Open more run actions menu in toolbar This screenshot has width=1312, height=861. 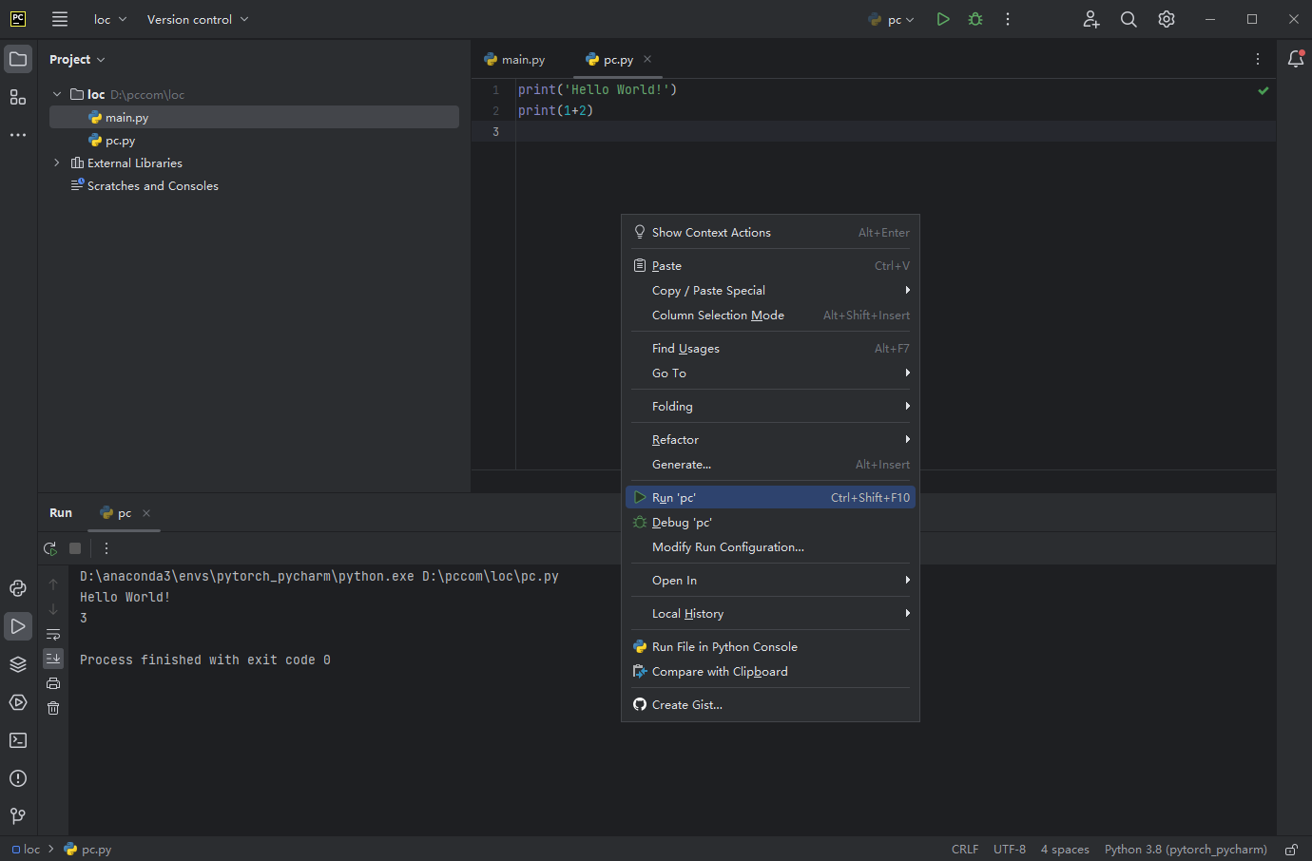[x=1008, y=19]
